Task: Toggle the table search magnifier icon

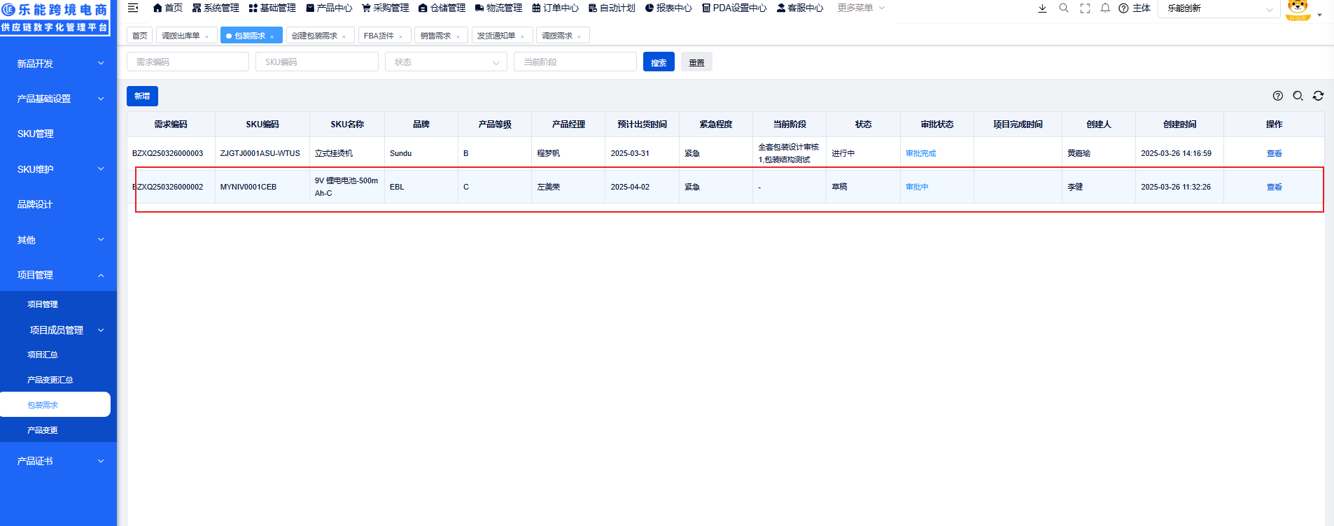Action: coord(1298,96)
